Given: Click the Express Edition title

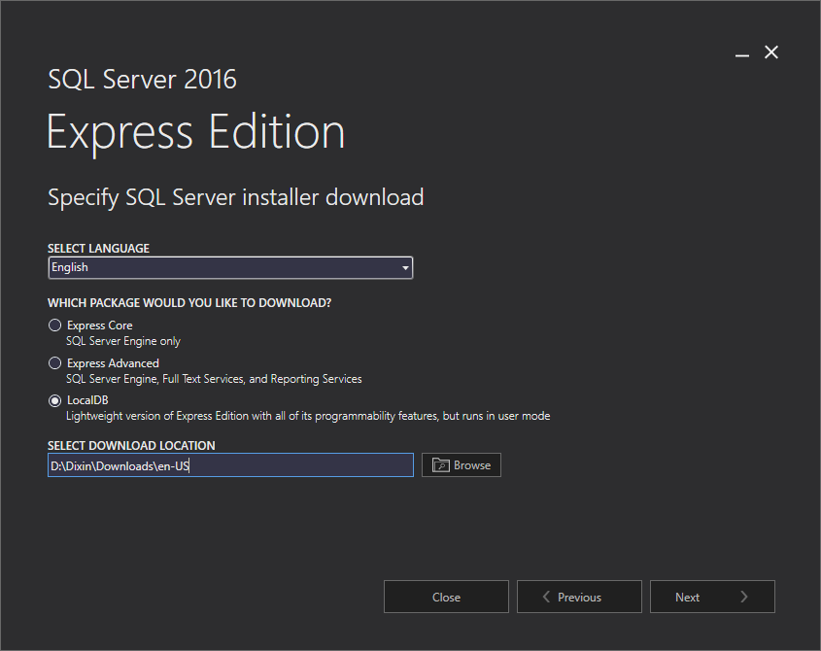Looking at the screenshot, I should point(196,133).
